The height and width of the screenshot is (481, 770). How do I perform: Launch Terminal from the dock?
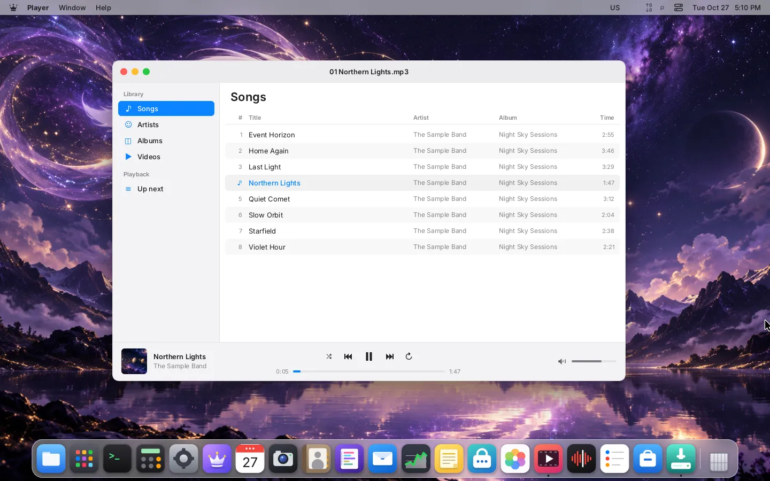[x=117, y=459]
